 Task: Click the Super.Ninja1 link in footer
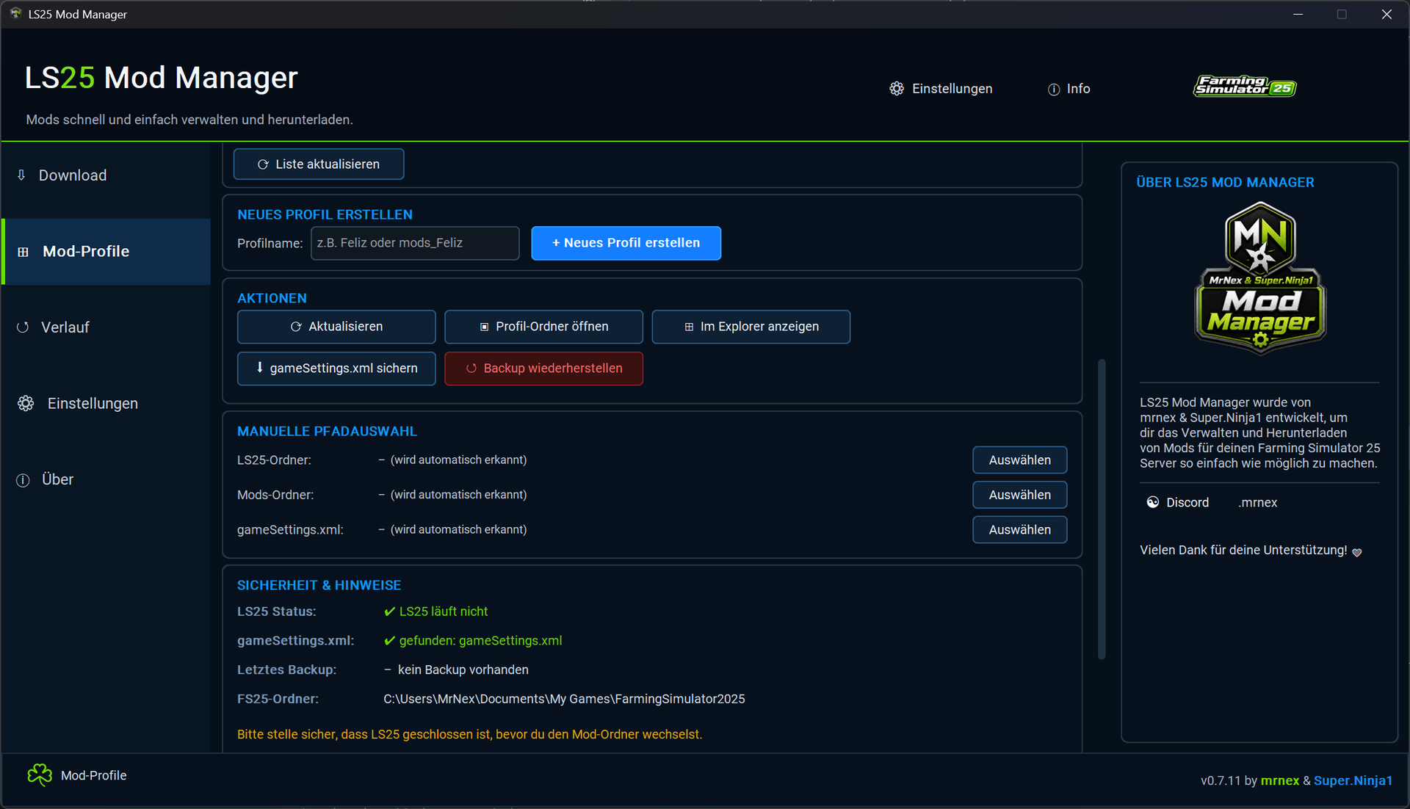[x=1353, y=781]
